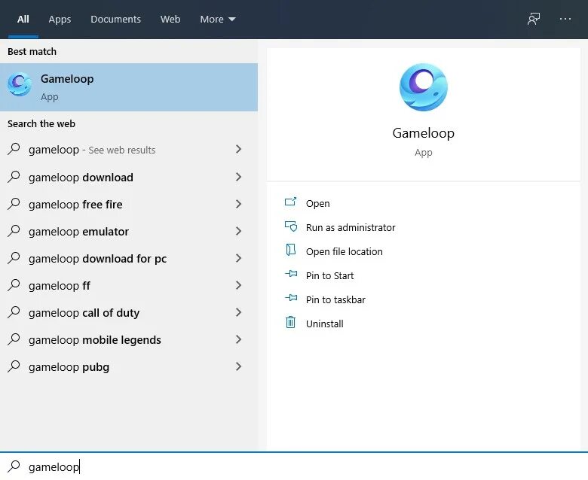Click magnifier icon beside gameloop emulator

pyautogui.click(x=14, y=230)
